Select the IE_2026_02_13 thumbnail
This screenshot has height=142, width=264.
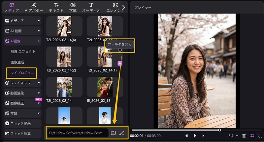click(x=105, y=87)
